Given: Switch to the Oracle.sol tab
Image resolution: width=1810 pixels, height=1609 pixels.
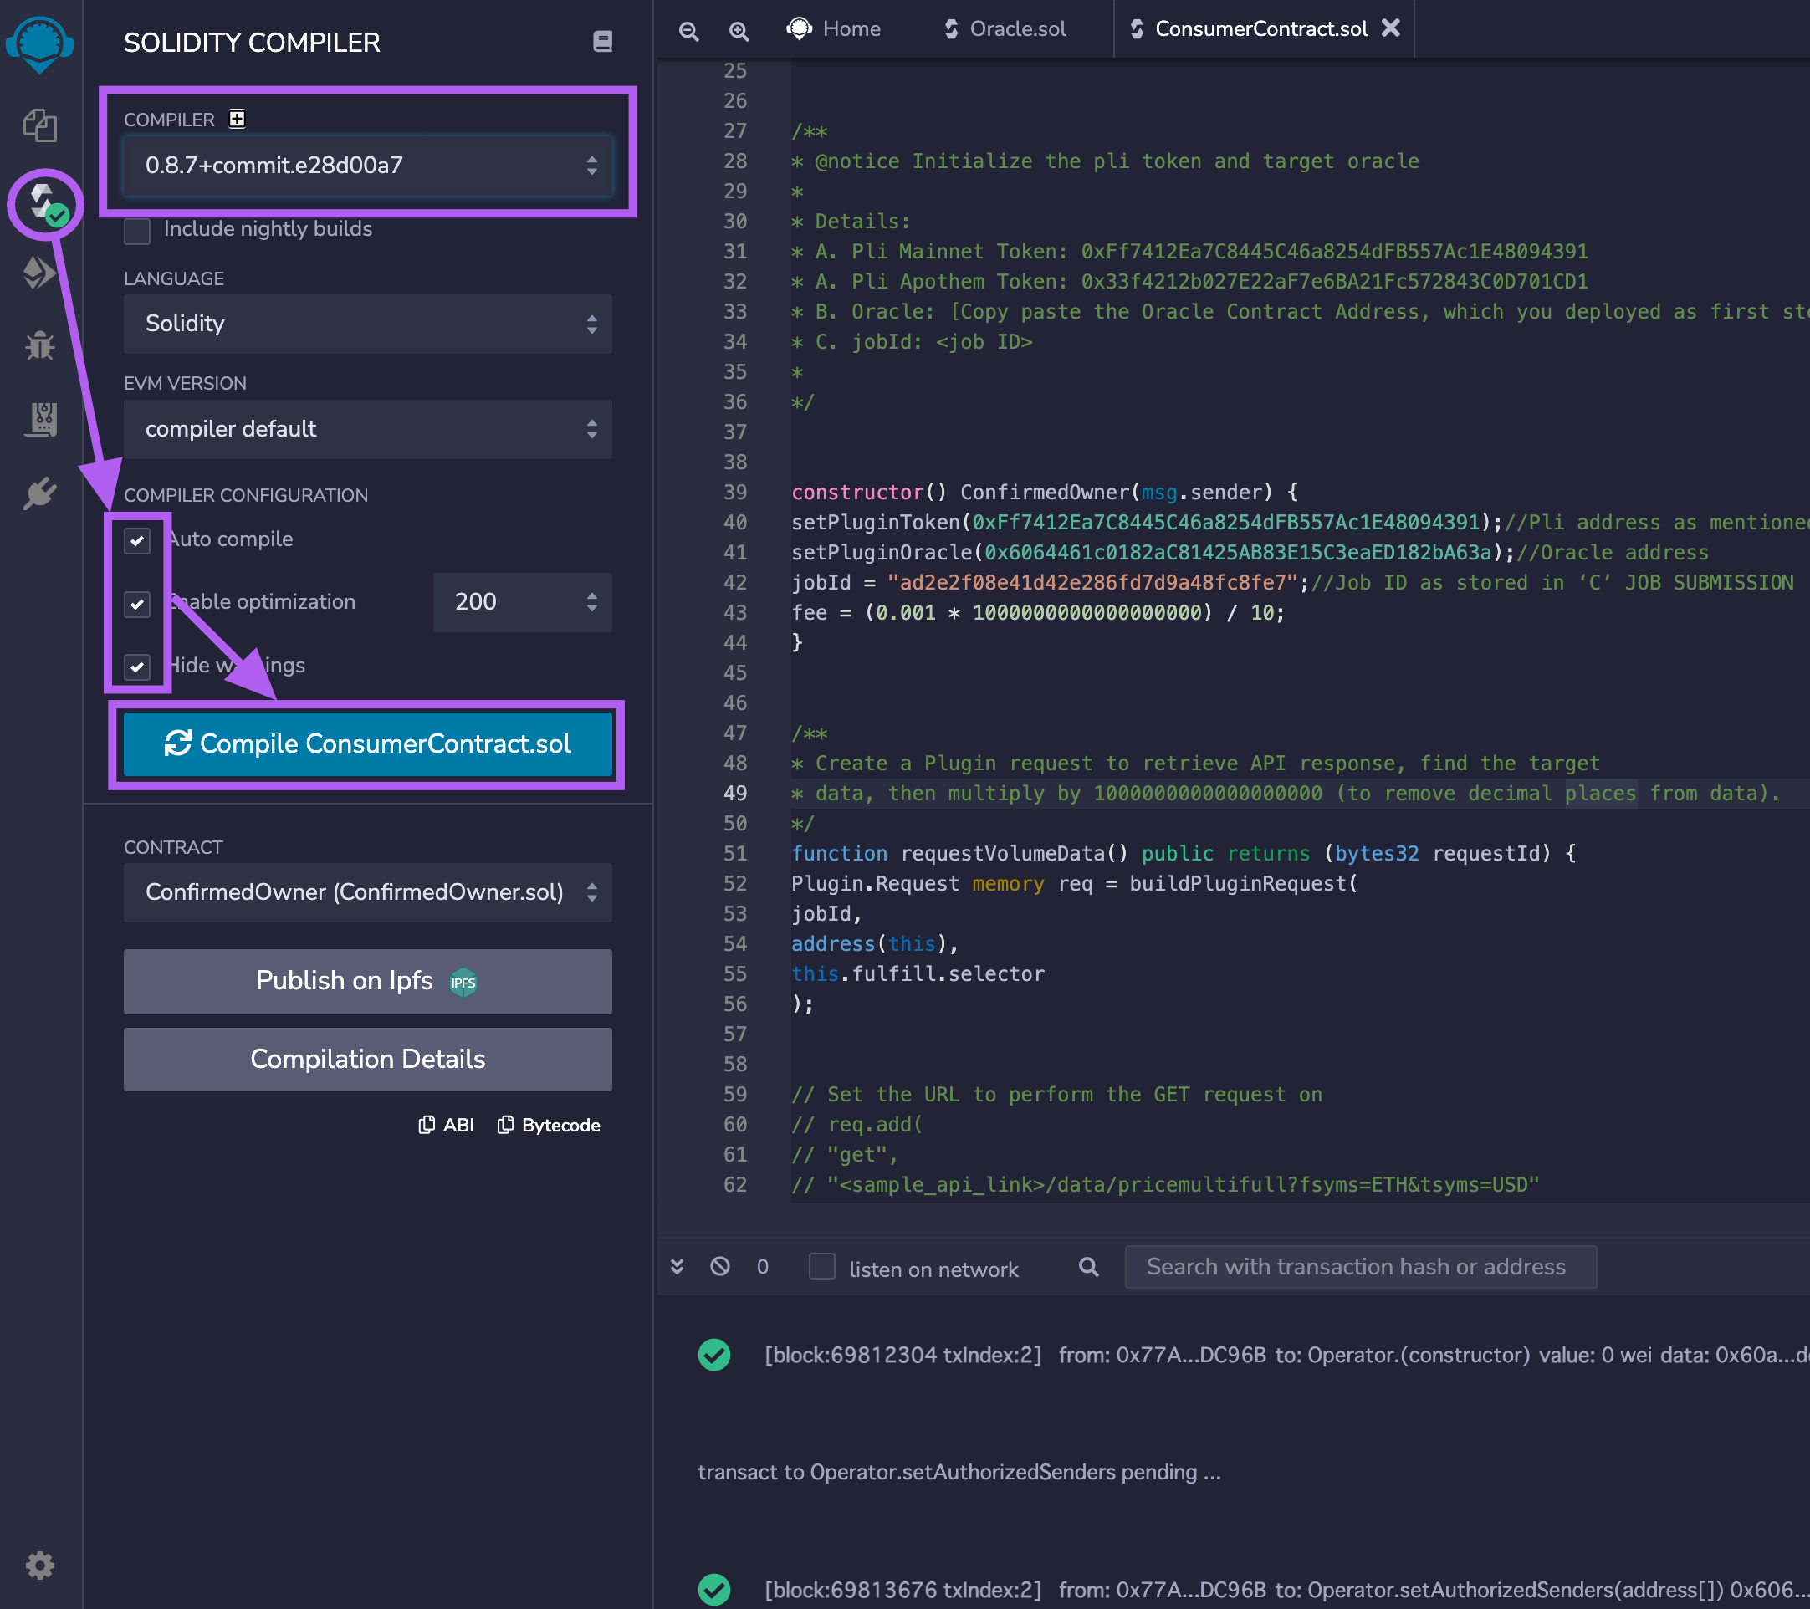Looking at the screenshot, I should (x=1005, y=28).
